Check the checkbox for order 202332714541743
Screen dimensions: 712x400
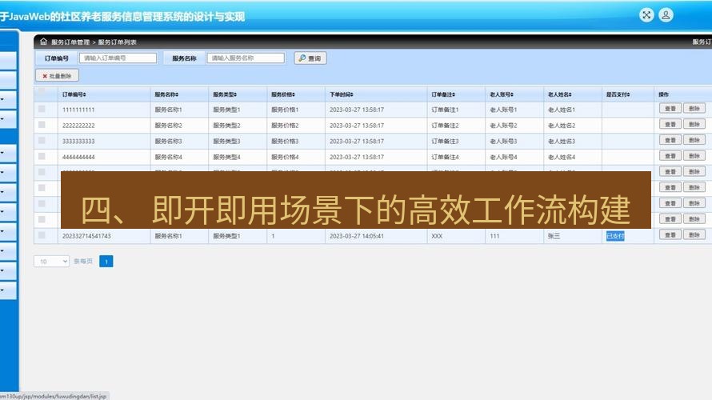42,235
